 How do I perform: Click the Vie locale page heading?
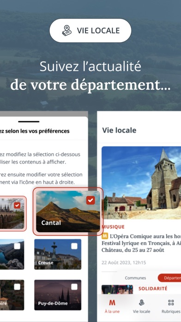click(119, 130)
